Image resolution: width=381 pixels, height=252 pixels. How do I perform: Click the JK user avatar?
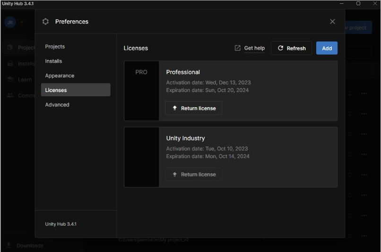tap(10, 22)
